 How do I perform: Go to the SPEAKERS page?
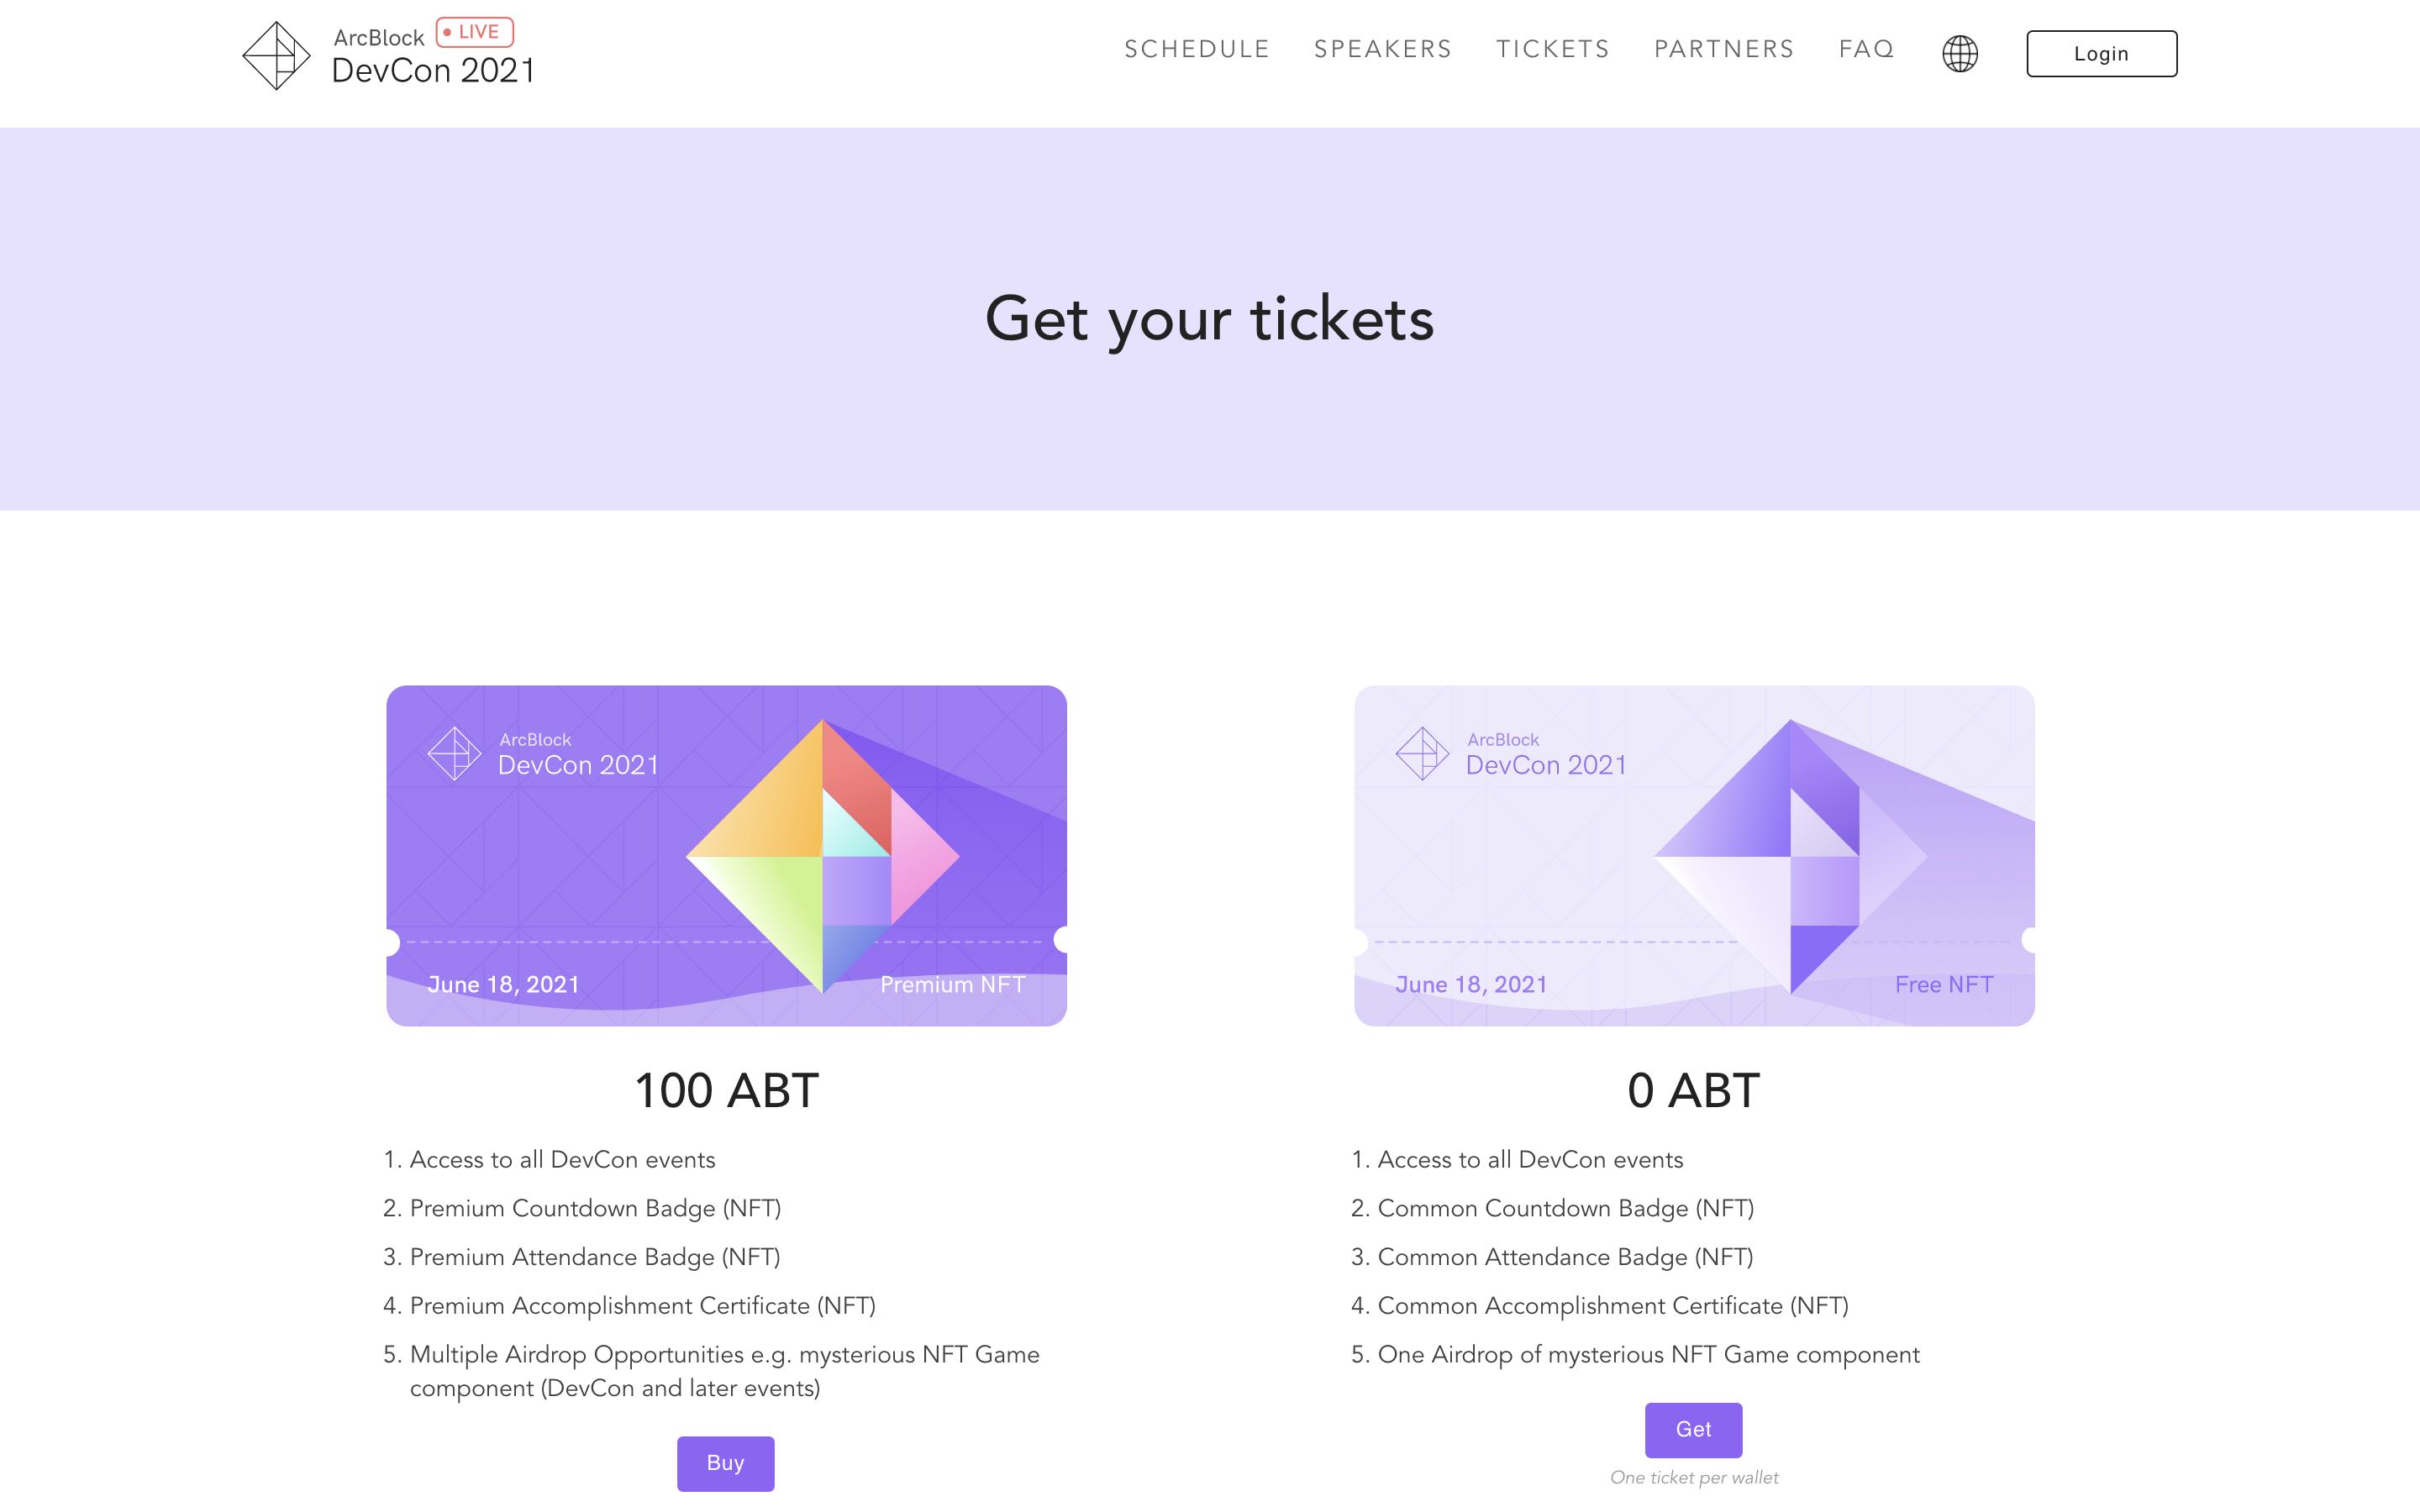pos(1382,49)
